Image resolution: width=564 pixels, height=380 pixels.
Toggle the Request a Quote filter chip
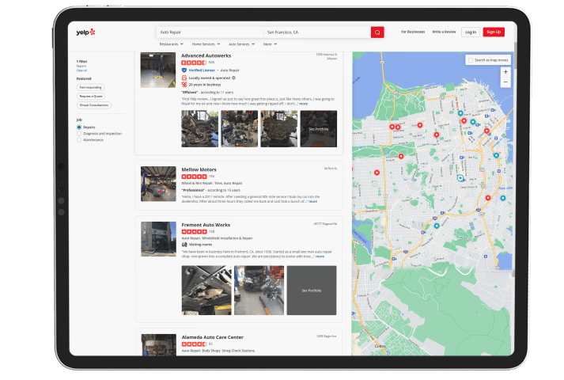click(91, 96)
